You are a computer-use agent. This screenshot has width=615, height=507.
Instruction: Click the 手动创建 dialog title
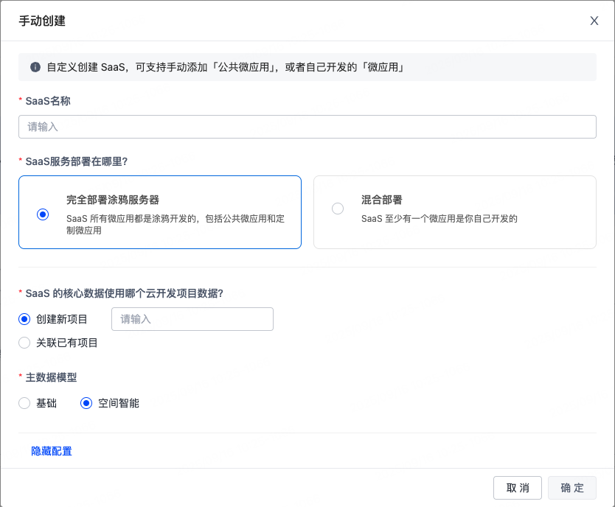coord(42,21)
